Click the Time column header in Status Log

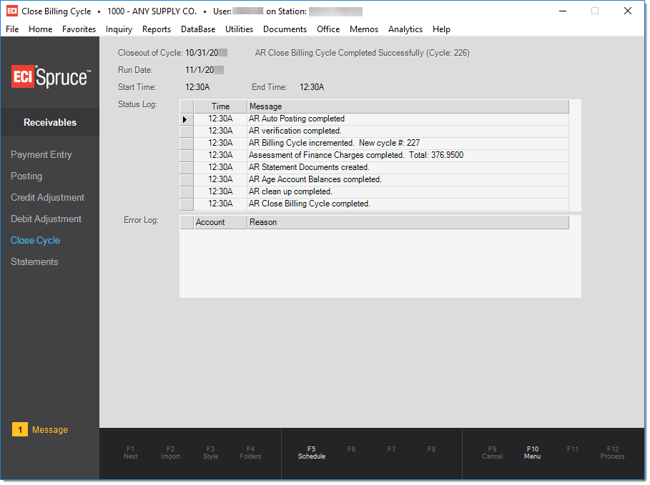(220, 106)
